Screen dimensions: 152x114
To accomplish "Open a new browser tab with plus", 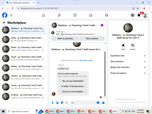I will pos(39,3).
